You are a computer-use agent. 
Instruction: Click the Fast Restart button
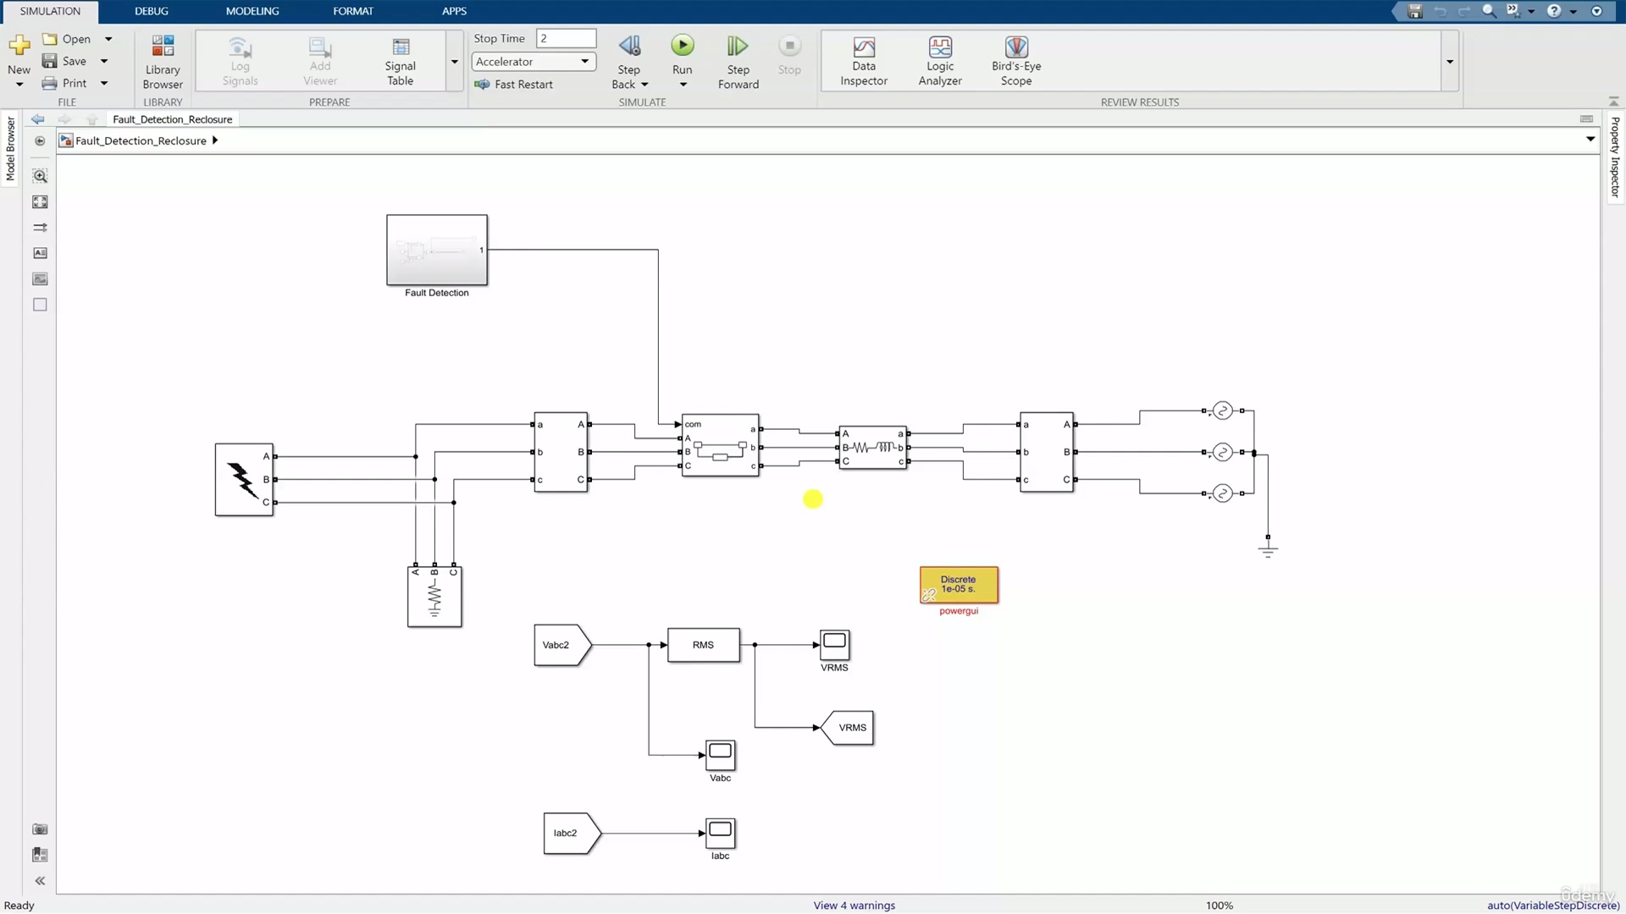514,85
